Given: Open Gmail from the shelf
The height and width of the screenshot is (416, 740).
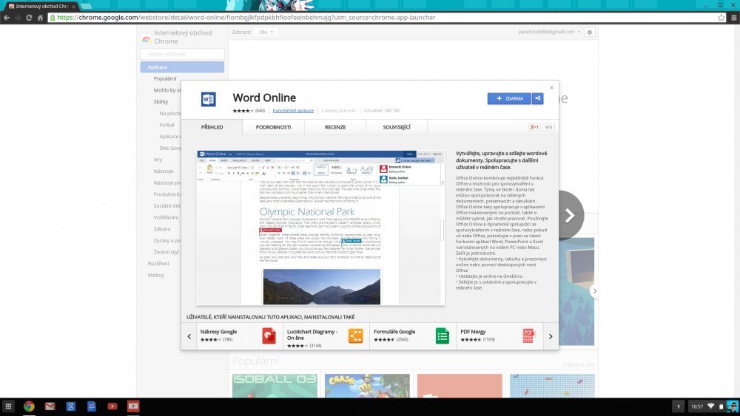Looking at the screenshot, I should point(50,406).
